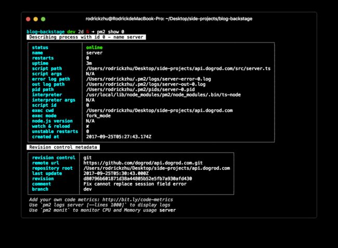Click the 'restarts' label

43,58
